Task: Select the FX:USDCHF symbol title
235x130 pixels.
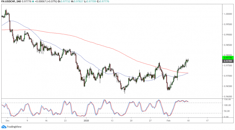Action: coord(8,2)
